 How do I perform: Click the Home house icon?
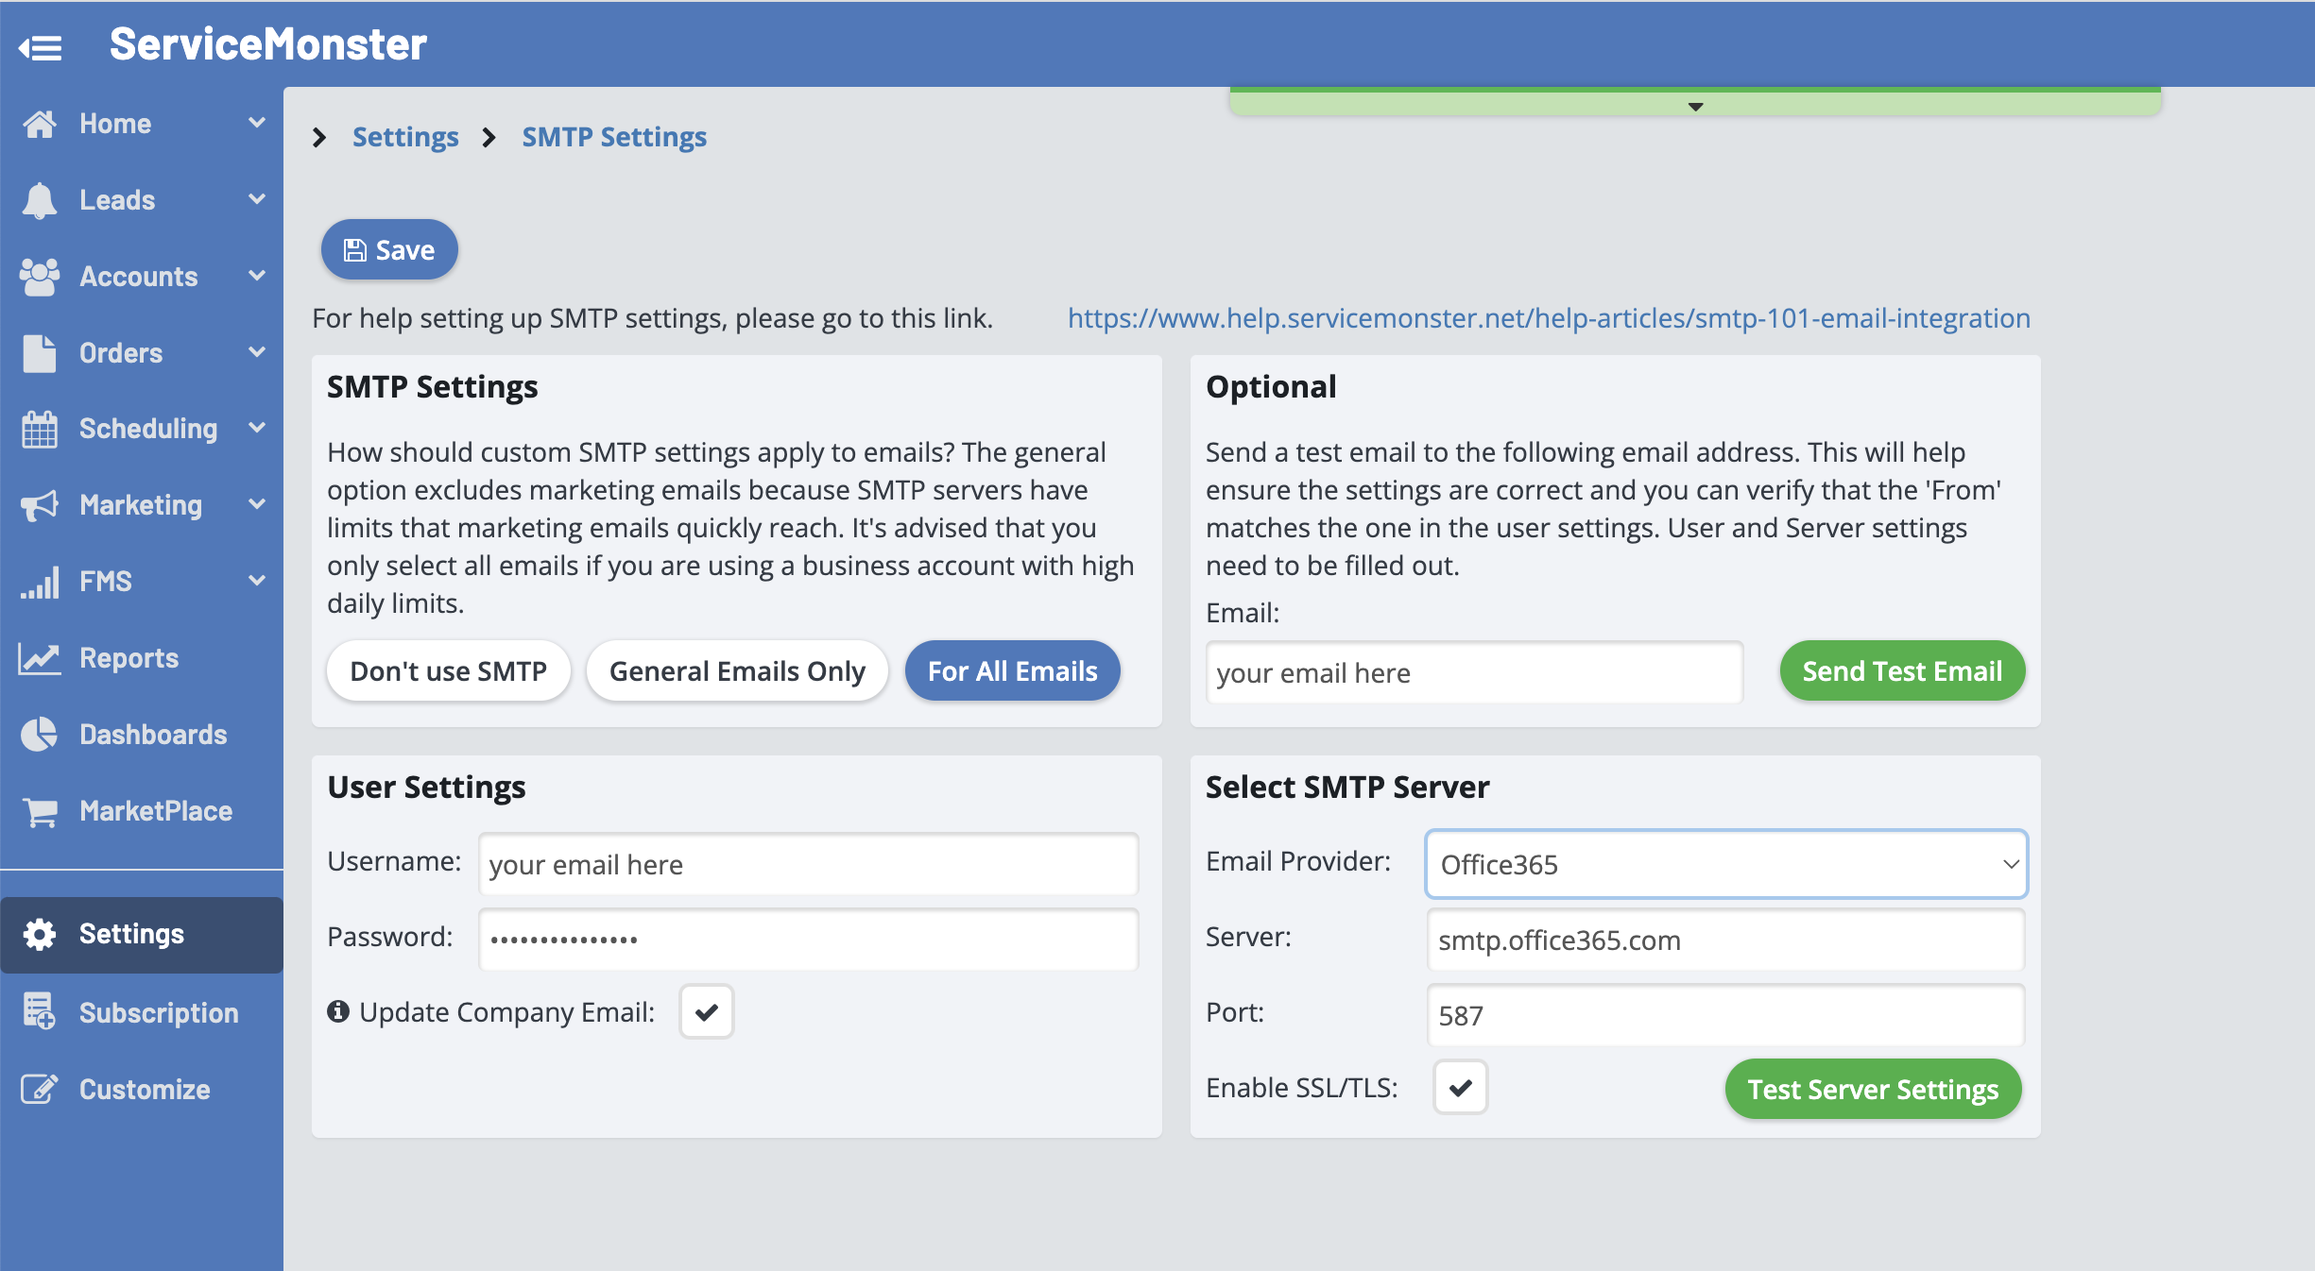tap(40, 124)
